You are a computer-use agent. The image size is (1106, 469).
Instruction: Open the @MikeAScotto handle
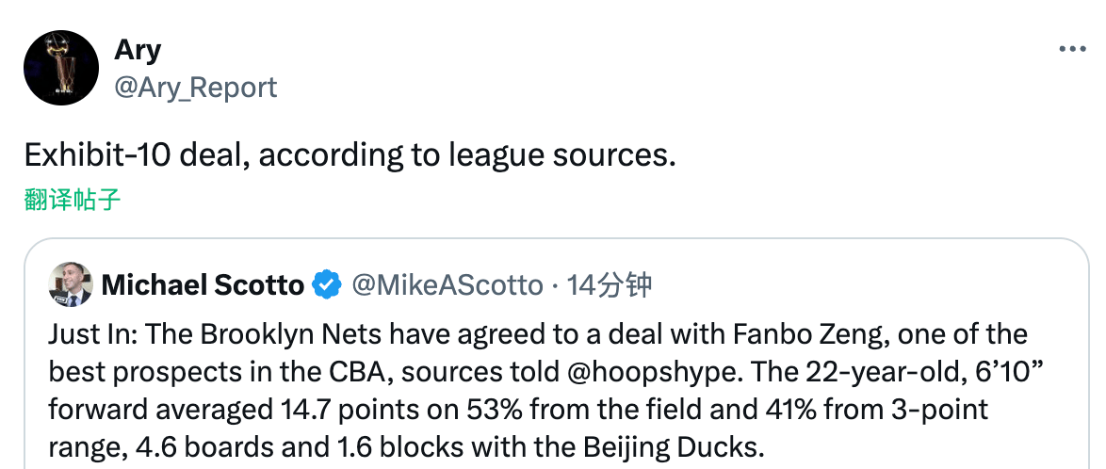pyautogui.click(x=447, y=284)
